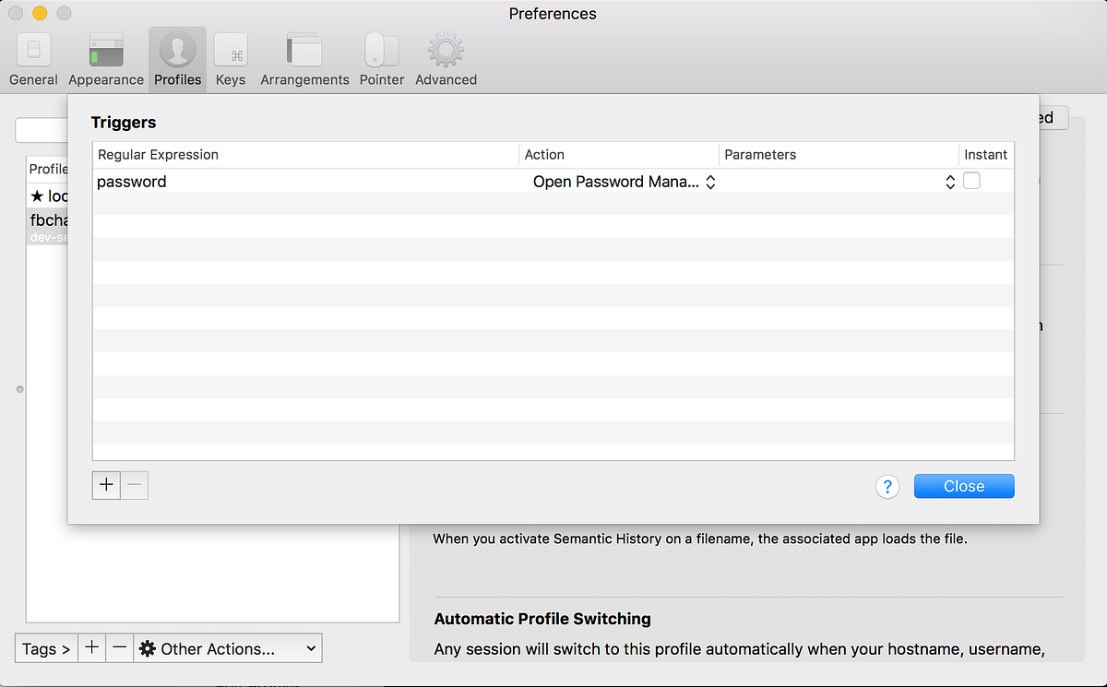Expand the Other Actions menu
The height and width of the screenshot is (687, 1107).
(x=228, y=649)
